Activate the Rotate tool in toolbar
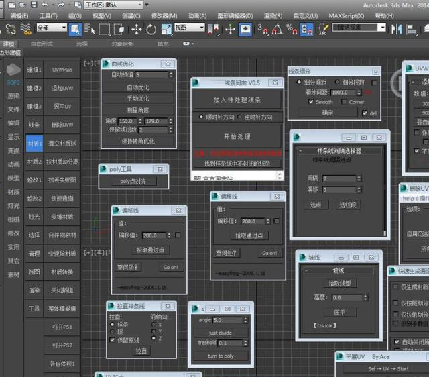 click(151, 29)
